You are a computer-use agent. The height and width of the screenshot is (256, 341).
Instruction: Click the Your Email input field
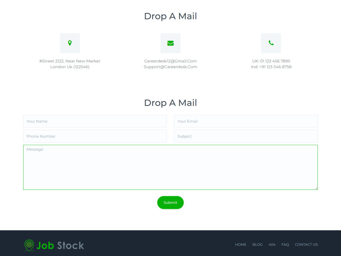[x=246, y=121]
